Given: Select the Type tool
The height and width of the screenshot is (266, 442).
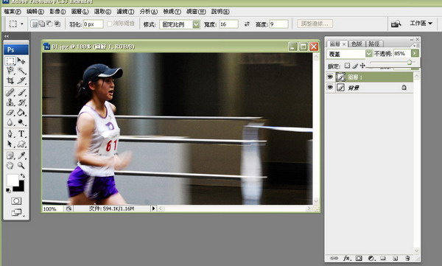Looking at the screenshot, I should [x=21, y=133].
